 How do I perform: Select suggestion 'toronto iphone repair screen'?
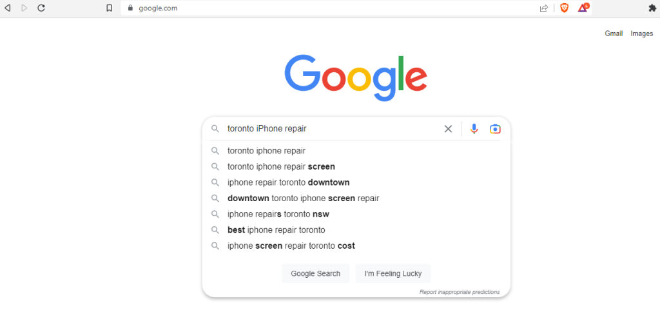pyautogui.click(x=356, y=167)
